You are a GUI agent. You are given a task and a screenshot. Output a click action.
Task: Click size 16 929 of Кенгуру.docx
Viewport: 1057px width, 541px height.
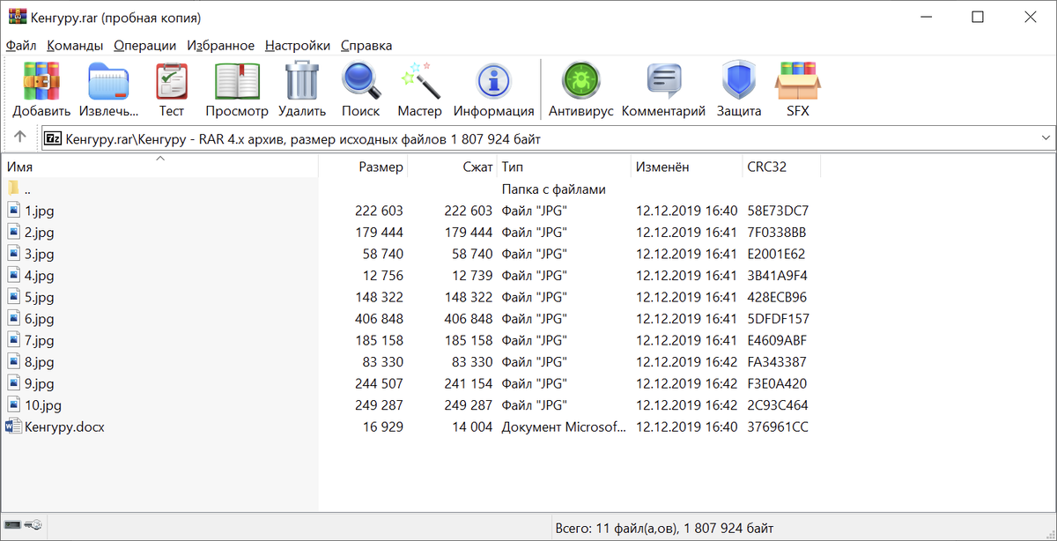coord(383,426)
